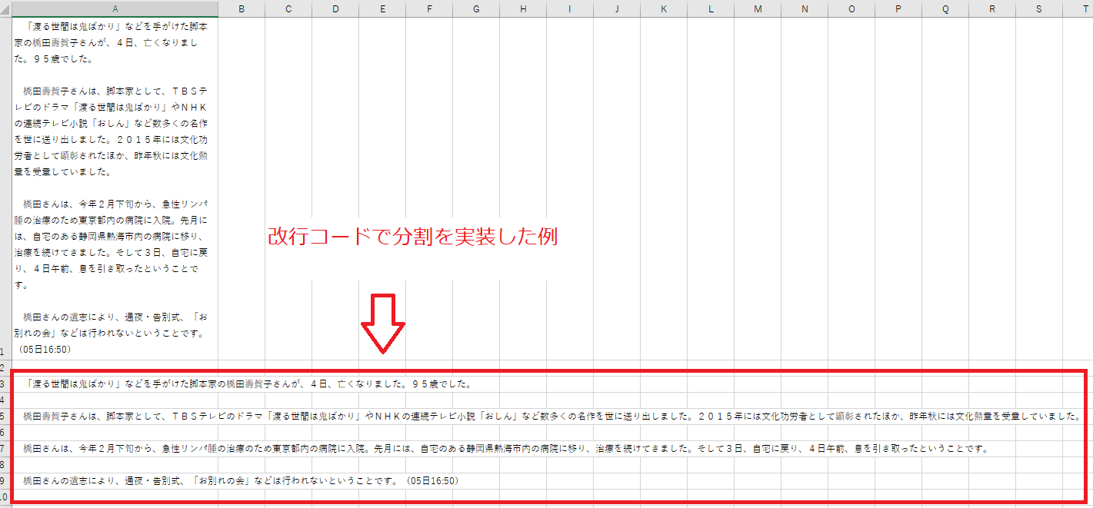
Task: Select column A header
Action: pyautogui.click(x=115, y=8)
